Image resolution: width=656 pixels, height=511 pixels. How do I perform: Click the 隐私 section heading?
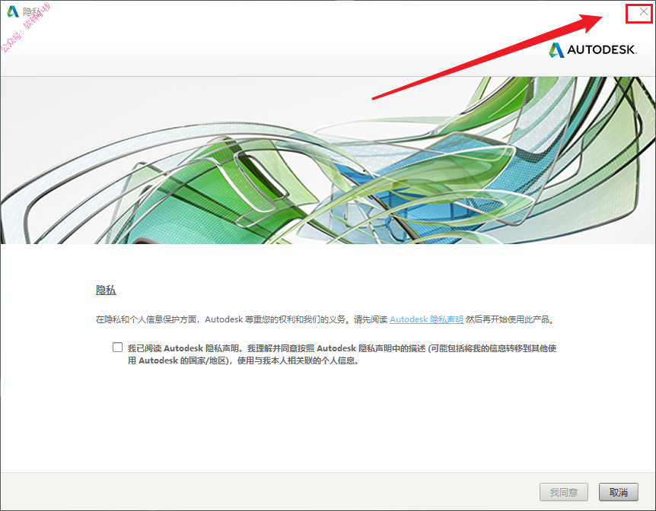[x=106, y=290]
